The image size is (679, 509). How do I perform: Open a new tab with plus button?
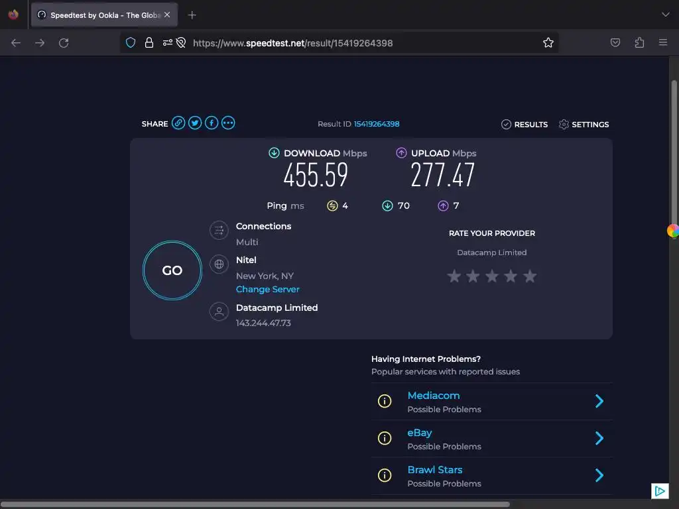click(192, 15)
